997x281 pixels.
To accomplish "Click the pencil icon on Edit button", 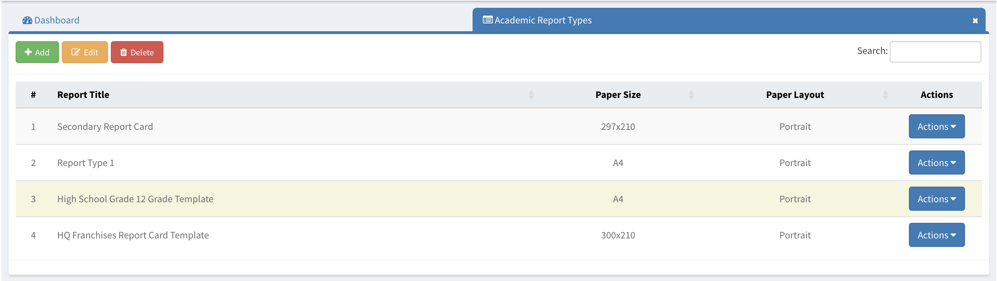I will click(x=75, y=52).
